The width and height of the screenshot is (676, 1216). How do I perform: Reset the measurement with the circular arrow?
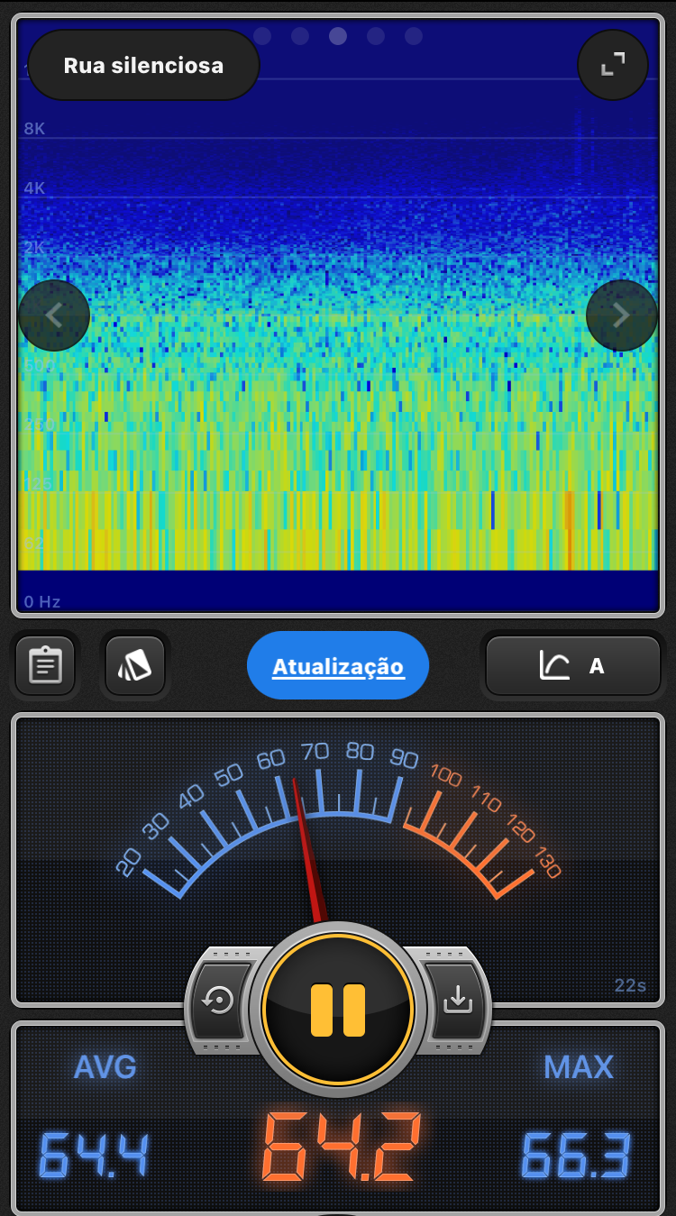219,1001
